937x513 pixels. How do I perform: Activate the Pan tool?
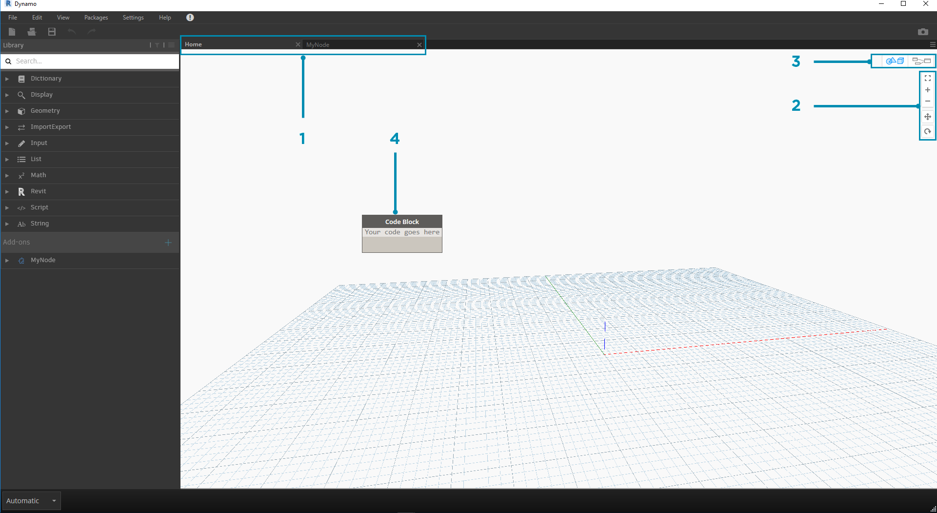[927, 117]
